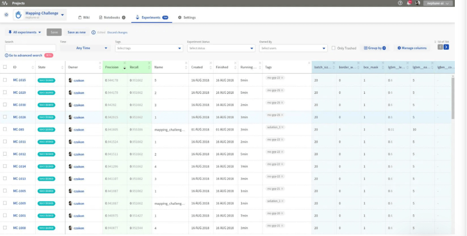467x236 pixels.
Task: Click czakon avatar in MC-1029 row
Action: [70, 93]
